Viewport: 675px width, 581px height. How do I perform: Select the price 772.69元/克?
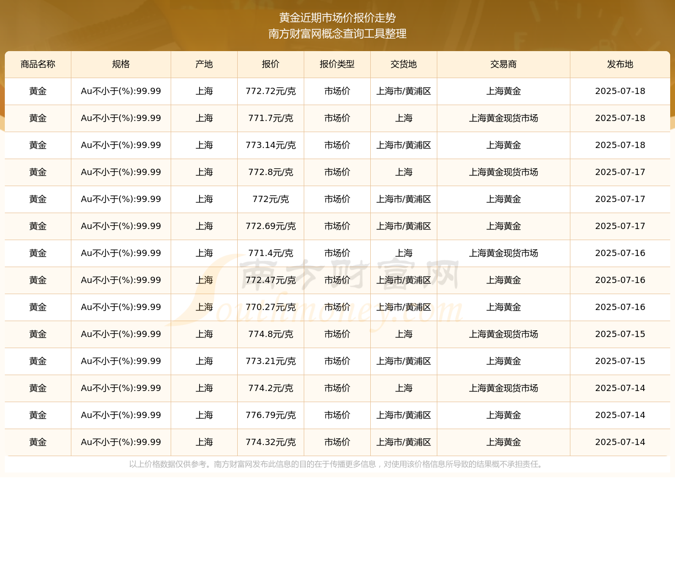(271, 226)
